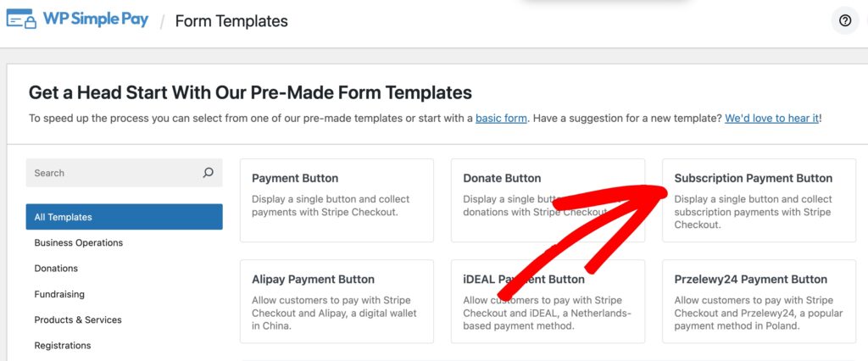Filter by Business Operations category

pyautogui.click(x=79, y=243)
